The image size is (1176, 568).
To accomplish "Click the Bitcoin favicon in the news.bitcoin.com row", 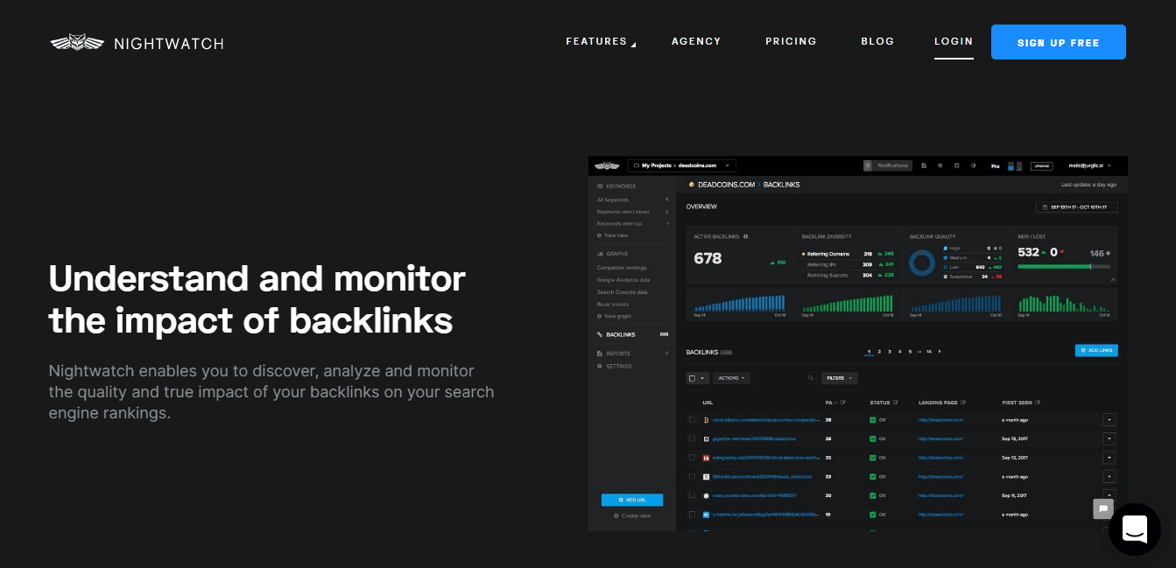I will tap(706, 420).
